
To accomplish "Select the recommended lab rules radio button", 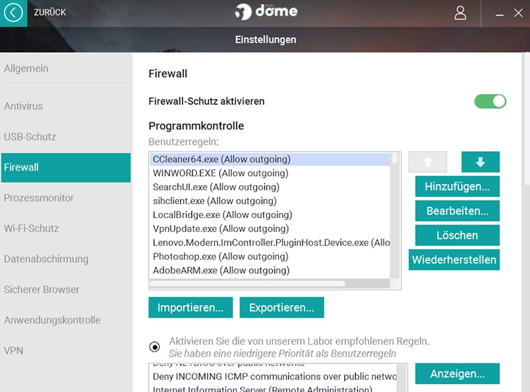I will pos(154,347).
